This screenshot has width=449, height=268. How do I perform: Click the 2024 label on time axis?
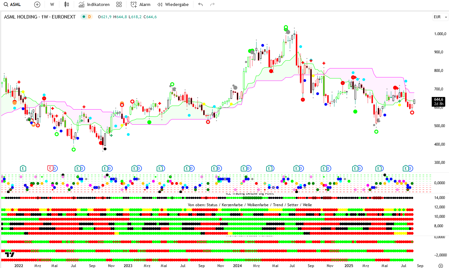(x=237, y=265)
